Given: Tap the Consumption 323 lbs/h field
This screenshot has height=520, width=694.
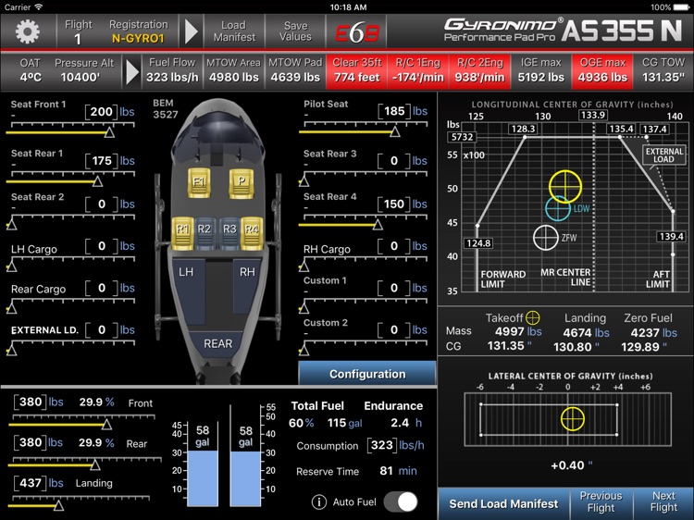Looking at the screenshot, I should click(381, 445).
